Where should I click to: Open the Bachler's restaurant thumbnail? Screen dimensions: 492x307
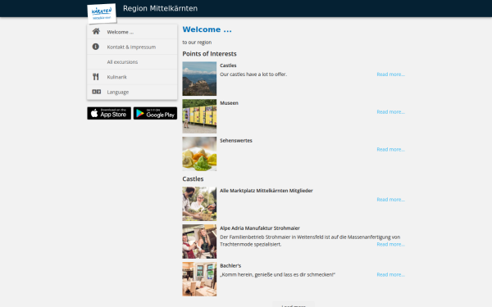pyautogui.click(x=199, y=279)
